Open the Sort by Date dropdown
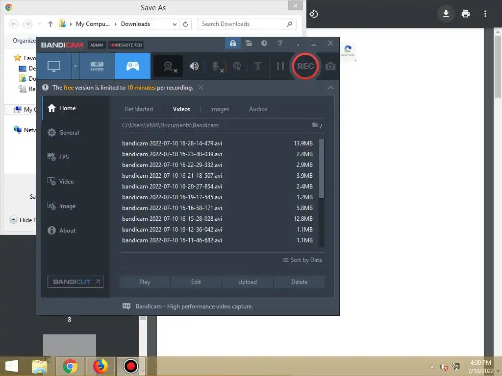The width and height of the screenshot is (502, 376). click(x=302, y=260)
